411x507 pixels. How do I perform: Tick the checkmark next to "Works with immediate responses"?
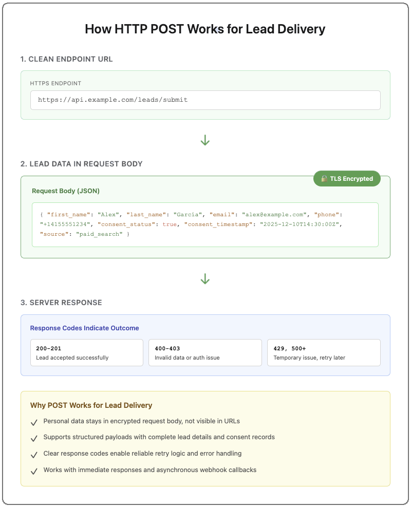(34, 471)
